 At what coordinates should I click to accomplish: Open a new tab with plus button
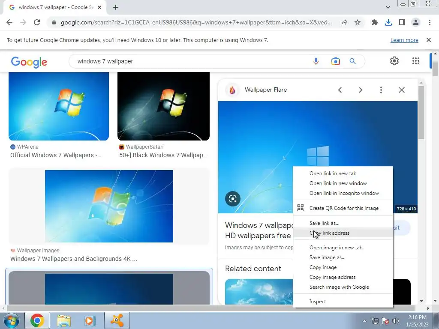[x=116, y=7]
